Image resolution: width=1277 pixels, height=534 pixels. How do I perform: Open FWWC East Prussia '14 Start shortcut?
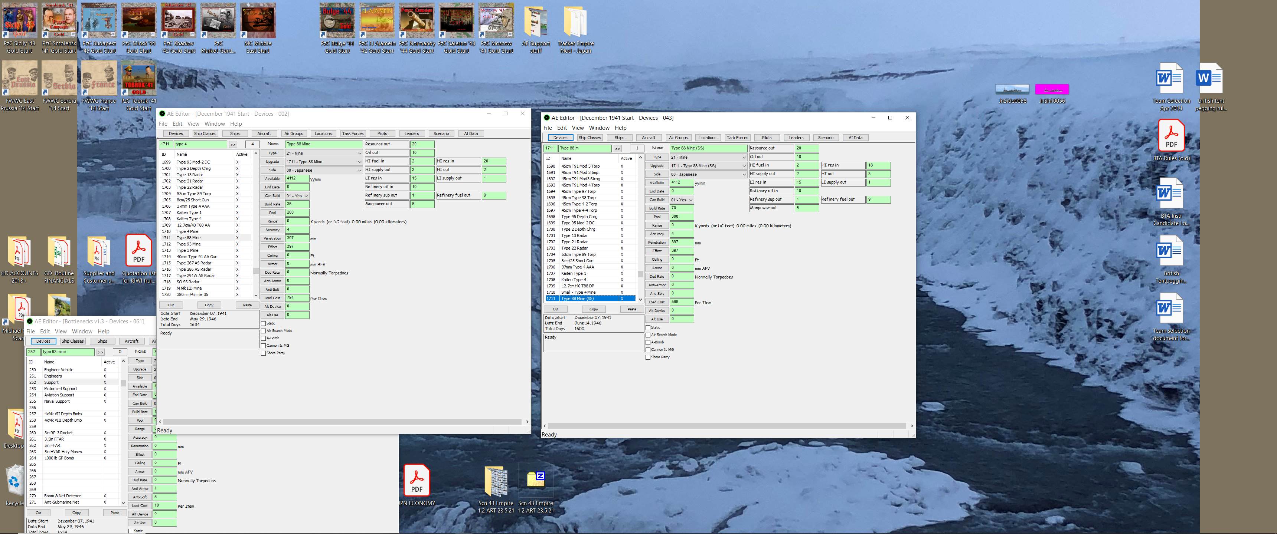(19, 86)
